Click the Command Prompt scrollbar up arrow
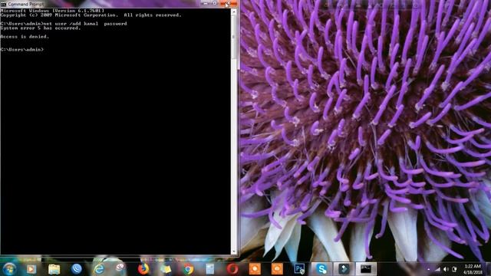491x276 pixels. pyautogui.click(x=233, y=11)
